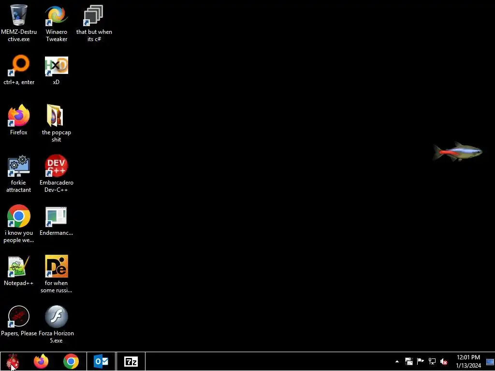
Task: Open Outlook from the taskbar
Action: click(x=101, y=361)
